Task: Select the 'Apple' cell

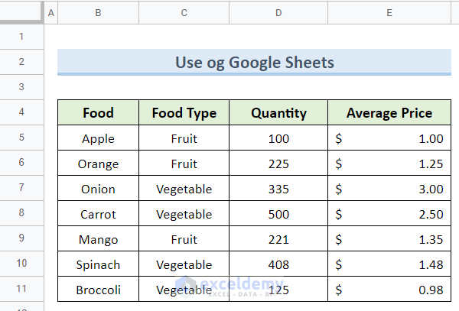Action: (x=98, y=138)
